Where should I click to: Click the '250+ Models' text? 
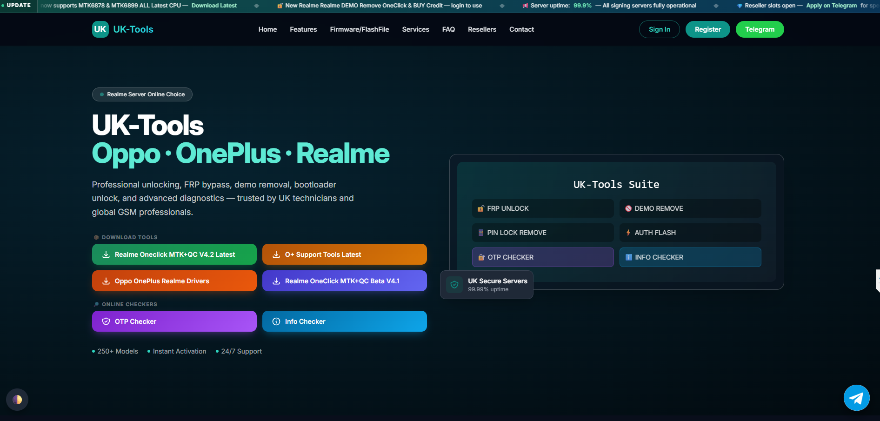coord(118,351)
